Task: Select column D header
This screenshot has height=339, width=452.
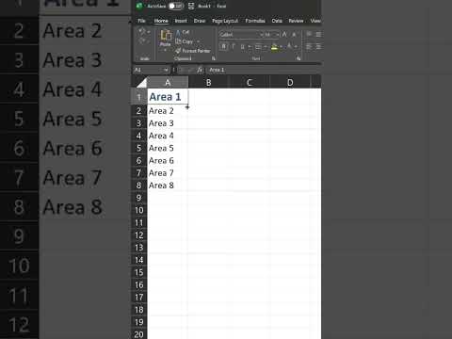Action: pyautogui.click(x=290, y=82)
